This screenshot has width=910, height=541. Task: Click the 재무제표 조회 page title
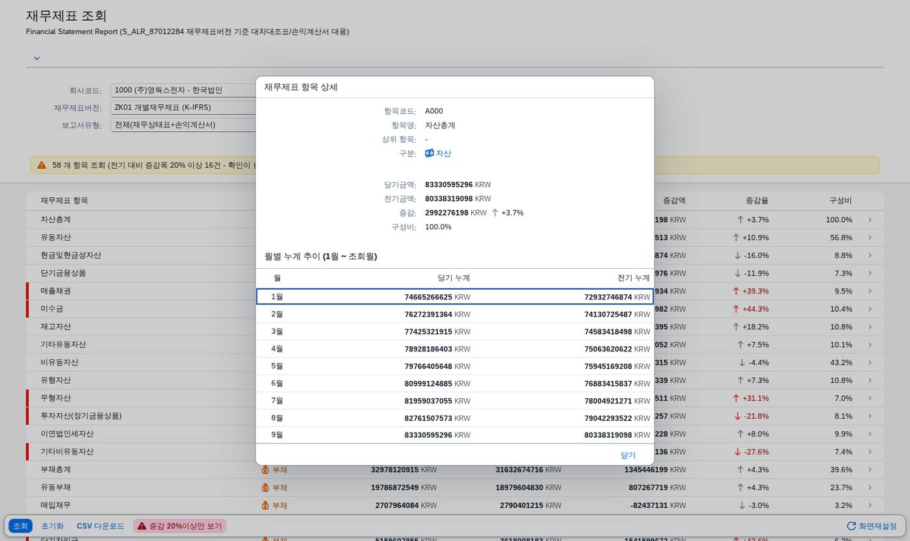pyautogui.click(x=66, y=16)
